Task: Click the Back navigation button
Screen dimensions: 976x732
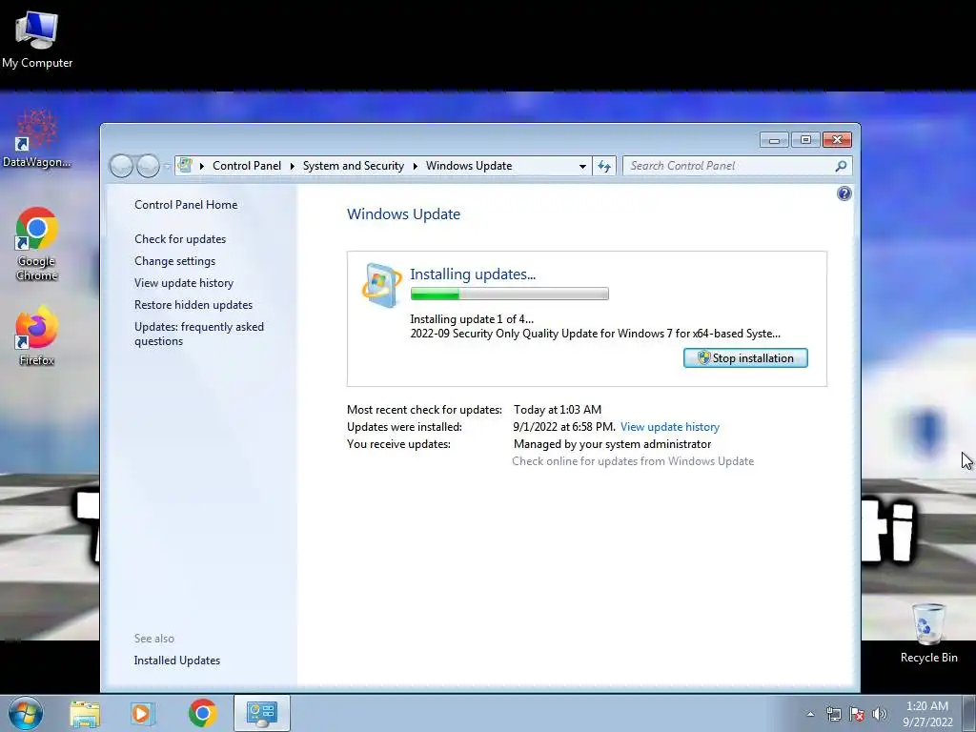Action: point(121,166)
